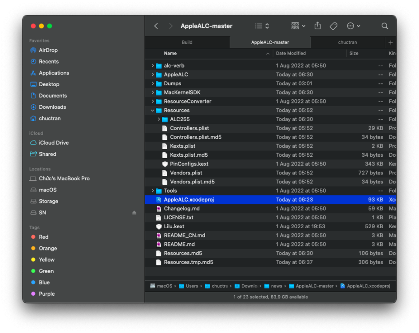Click the Lilu.kext shield icon
This screenshot has height=333, width=419.
tap(159, 226)
